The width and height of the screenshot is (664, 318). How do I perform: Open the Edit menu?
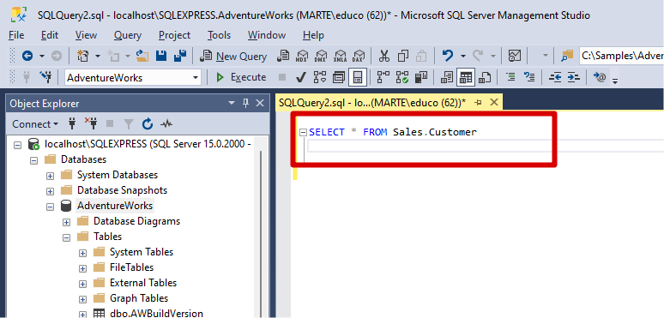50,35
